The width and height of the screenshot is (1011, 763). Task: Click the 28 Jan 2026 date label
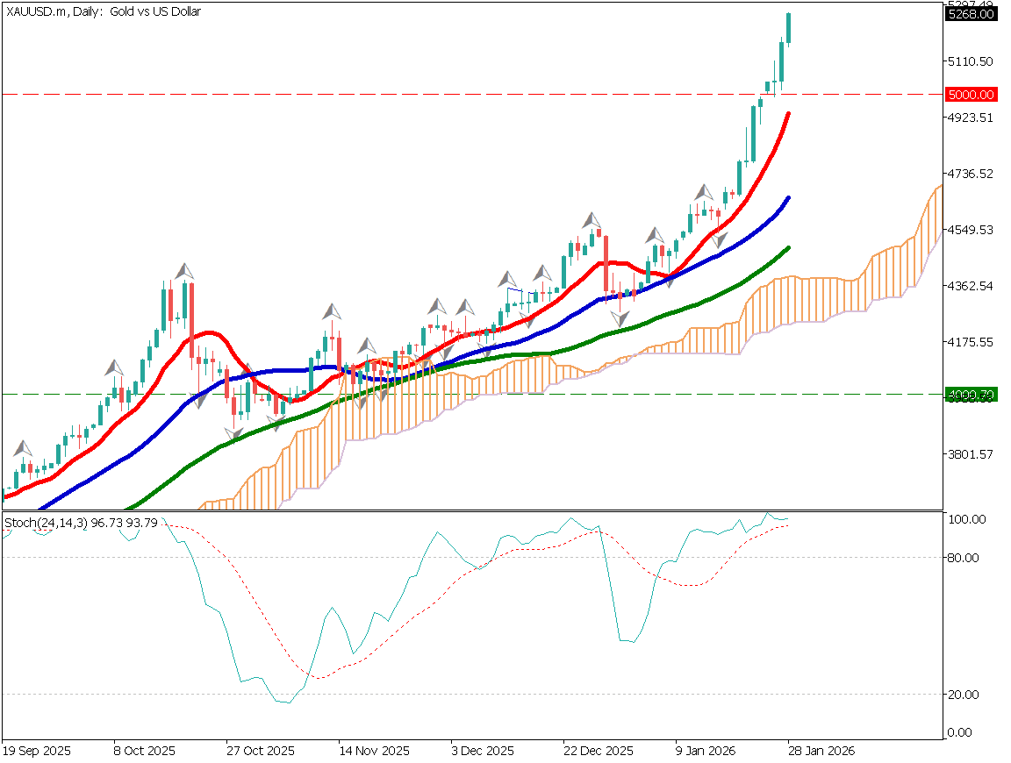pyautogui.click(x=823, y=752)
